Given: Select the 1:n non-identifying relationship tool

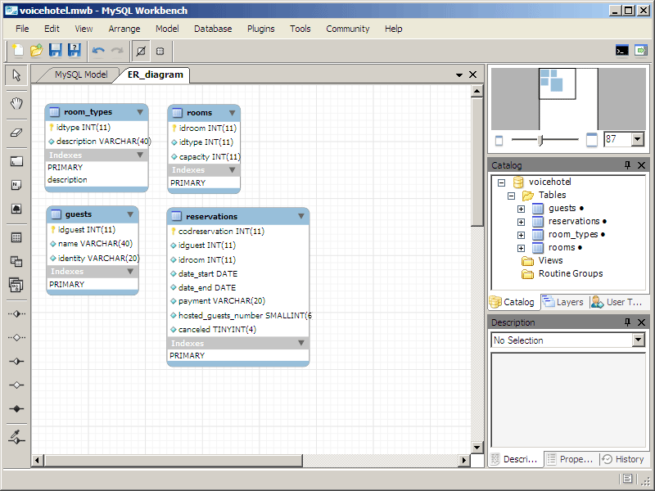Looking at the screenshot, I should (x=16, y=337).
